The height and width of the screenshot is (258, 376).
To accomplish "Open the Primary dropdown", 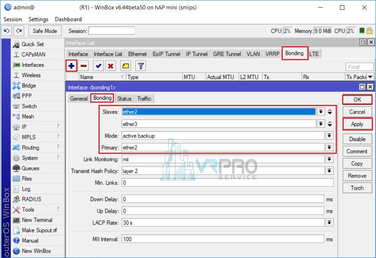I will pos(329,147).
